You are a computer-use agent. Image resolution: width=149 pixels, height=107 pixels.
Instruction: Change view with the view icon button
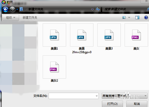click(x=124, y=18)
